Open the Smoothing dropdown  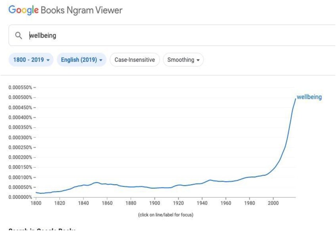[x=183, y=59]
